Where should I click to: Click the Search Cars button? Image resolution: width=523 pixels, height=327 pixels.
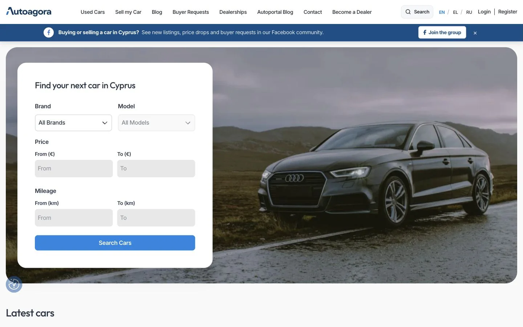point(115,243)
